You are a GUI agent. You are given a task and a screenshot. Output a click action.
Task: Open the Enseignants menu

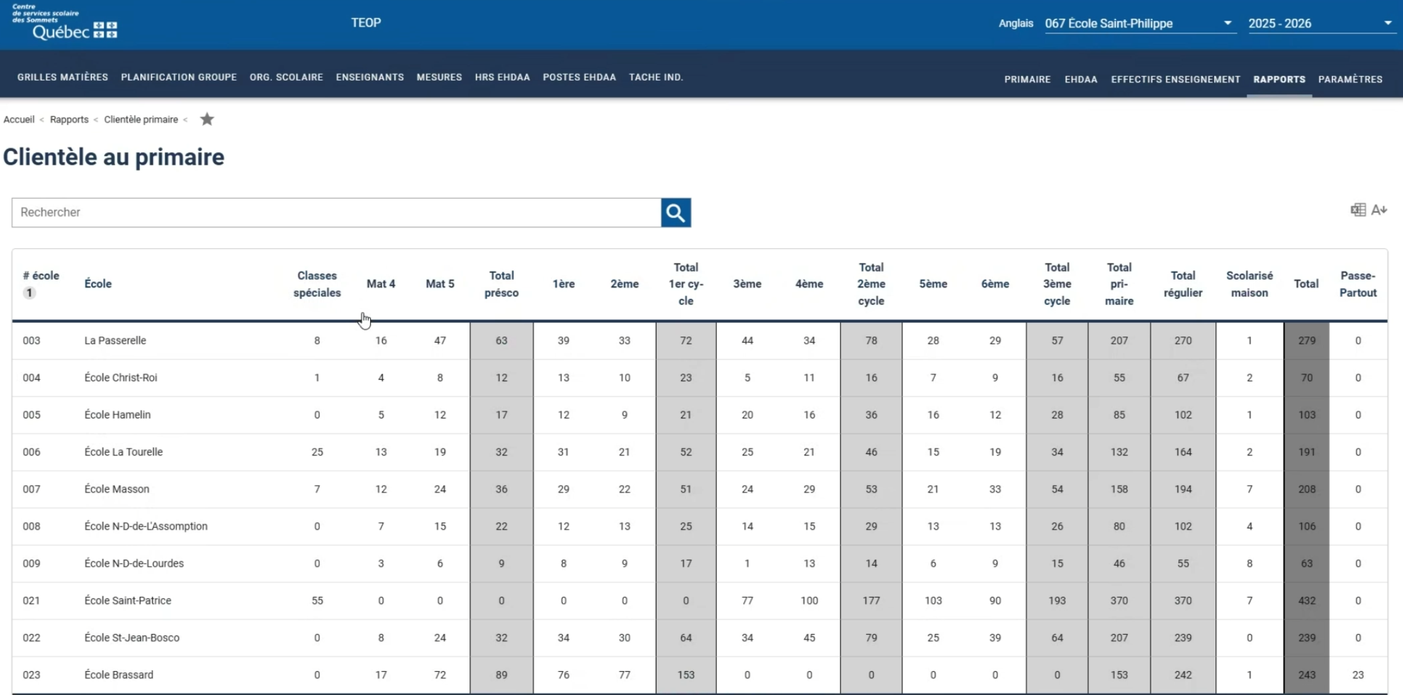[370, 77]
